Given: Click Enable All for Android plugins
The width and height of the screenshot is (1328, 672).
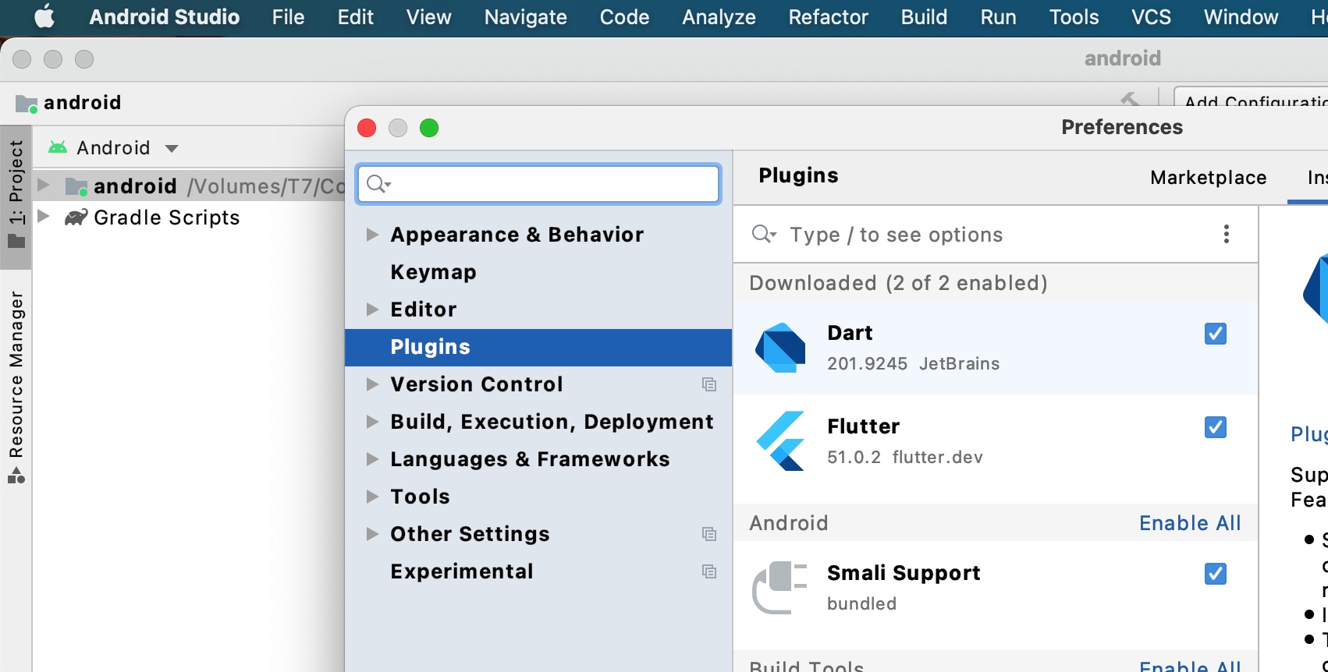Looking at the screenshot, I should point(1189,523).
